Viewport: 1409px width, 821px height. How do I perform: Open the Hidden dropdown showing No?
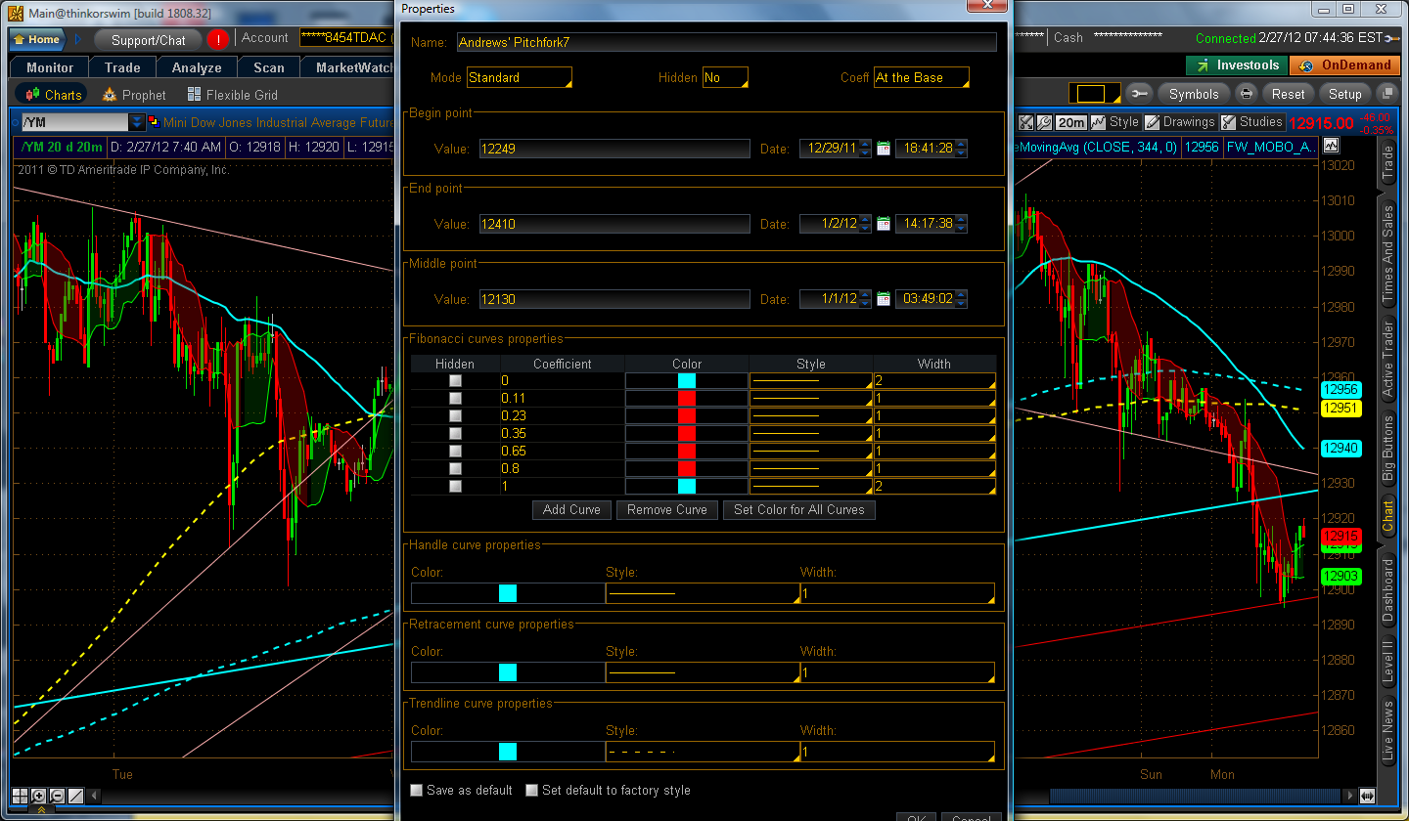coord(725,77)
